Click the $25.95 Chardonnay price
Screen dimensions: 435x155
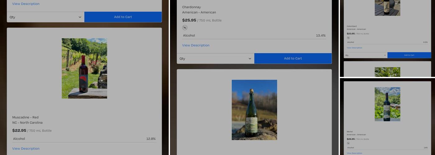189,20
